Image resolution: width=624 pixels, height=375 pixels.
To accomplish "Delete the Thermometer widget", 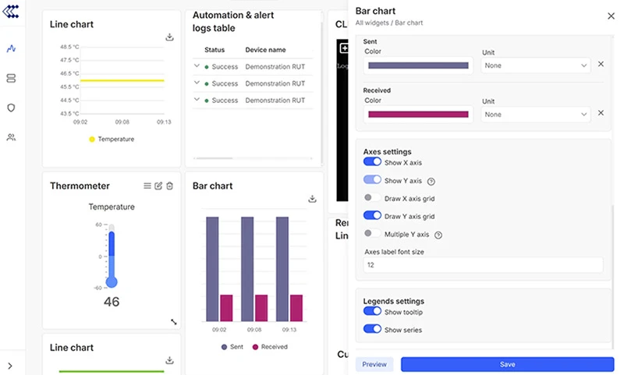I will click(x=169, y=186).
